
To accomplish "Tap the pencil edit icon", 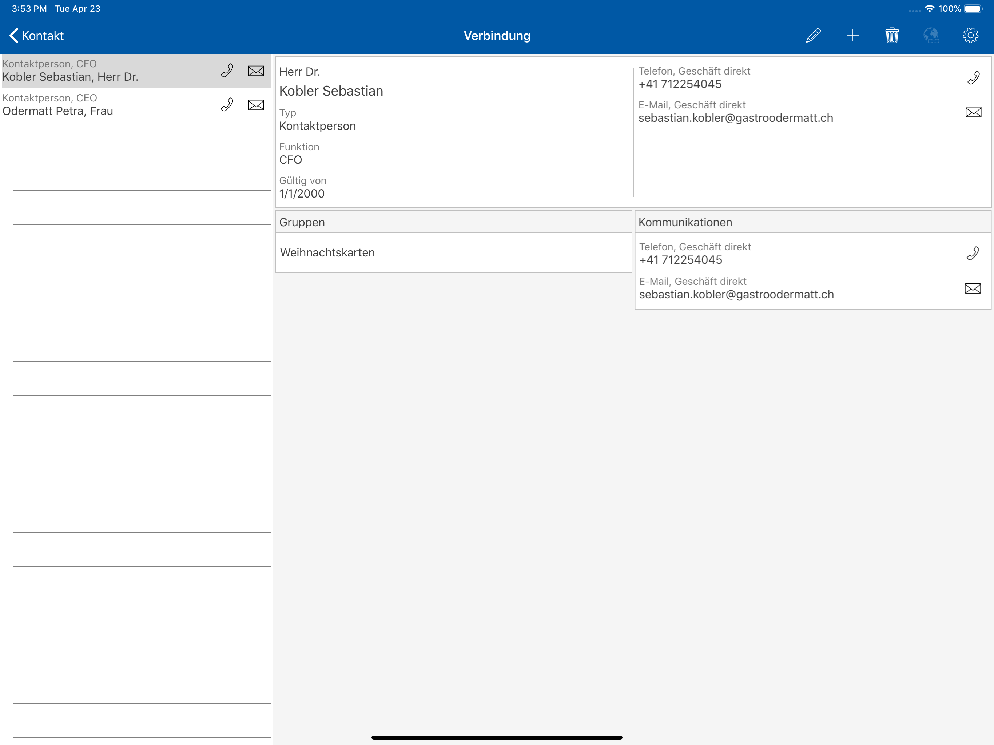I will 813,36.
